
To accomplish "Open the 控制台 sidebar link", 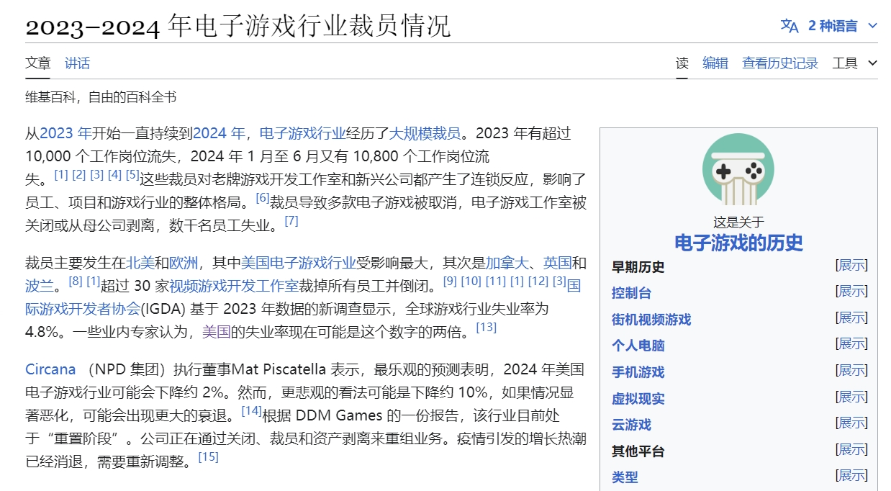I will 631,293.
